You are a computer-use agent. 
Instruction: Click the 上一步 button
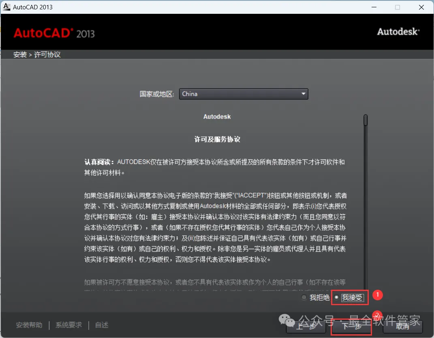pos(306,326)
